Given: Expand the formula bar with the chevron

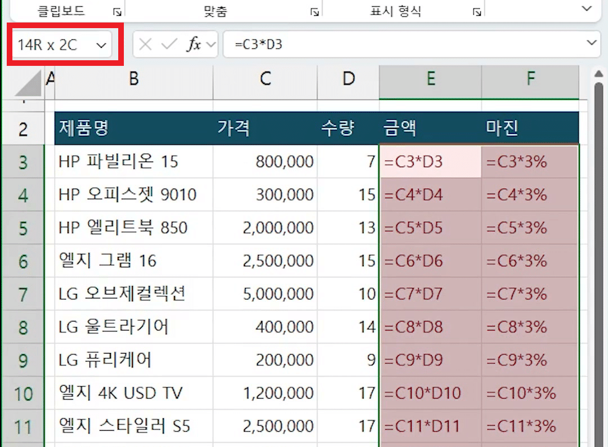Looking at the screenshot, I should tap(591, 43).
